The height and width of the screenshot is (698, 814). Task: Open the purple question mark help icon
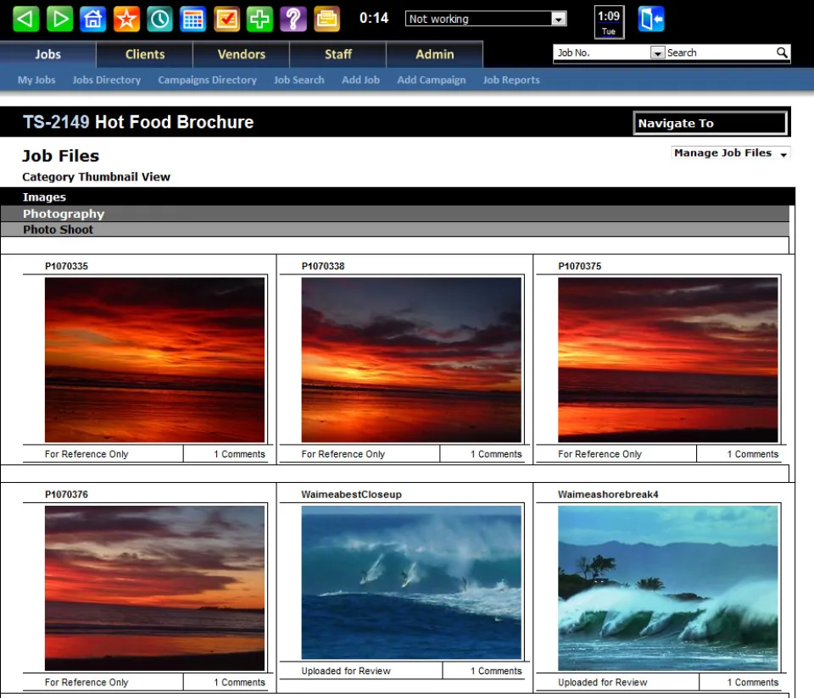[x=293, y=19]
